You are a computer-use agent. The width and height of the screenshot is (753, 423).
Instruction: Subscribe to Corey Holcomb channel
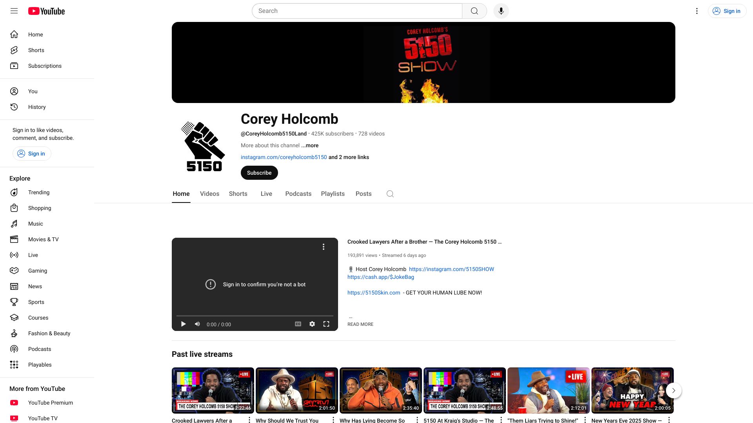pyautogui.click(x=259, y=173)
